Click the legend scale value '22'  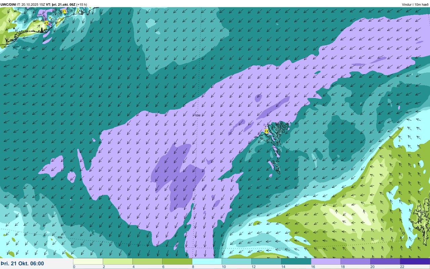click(x=402, y=267)
